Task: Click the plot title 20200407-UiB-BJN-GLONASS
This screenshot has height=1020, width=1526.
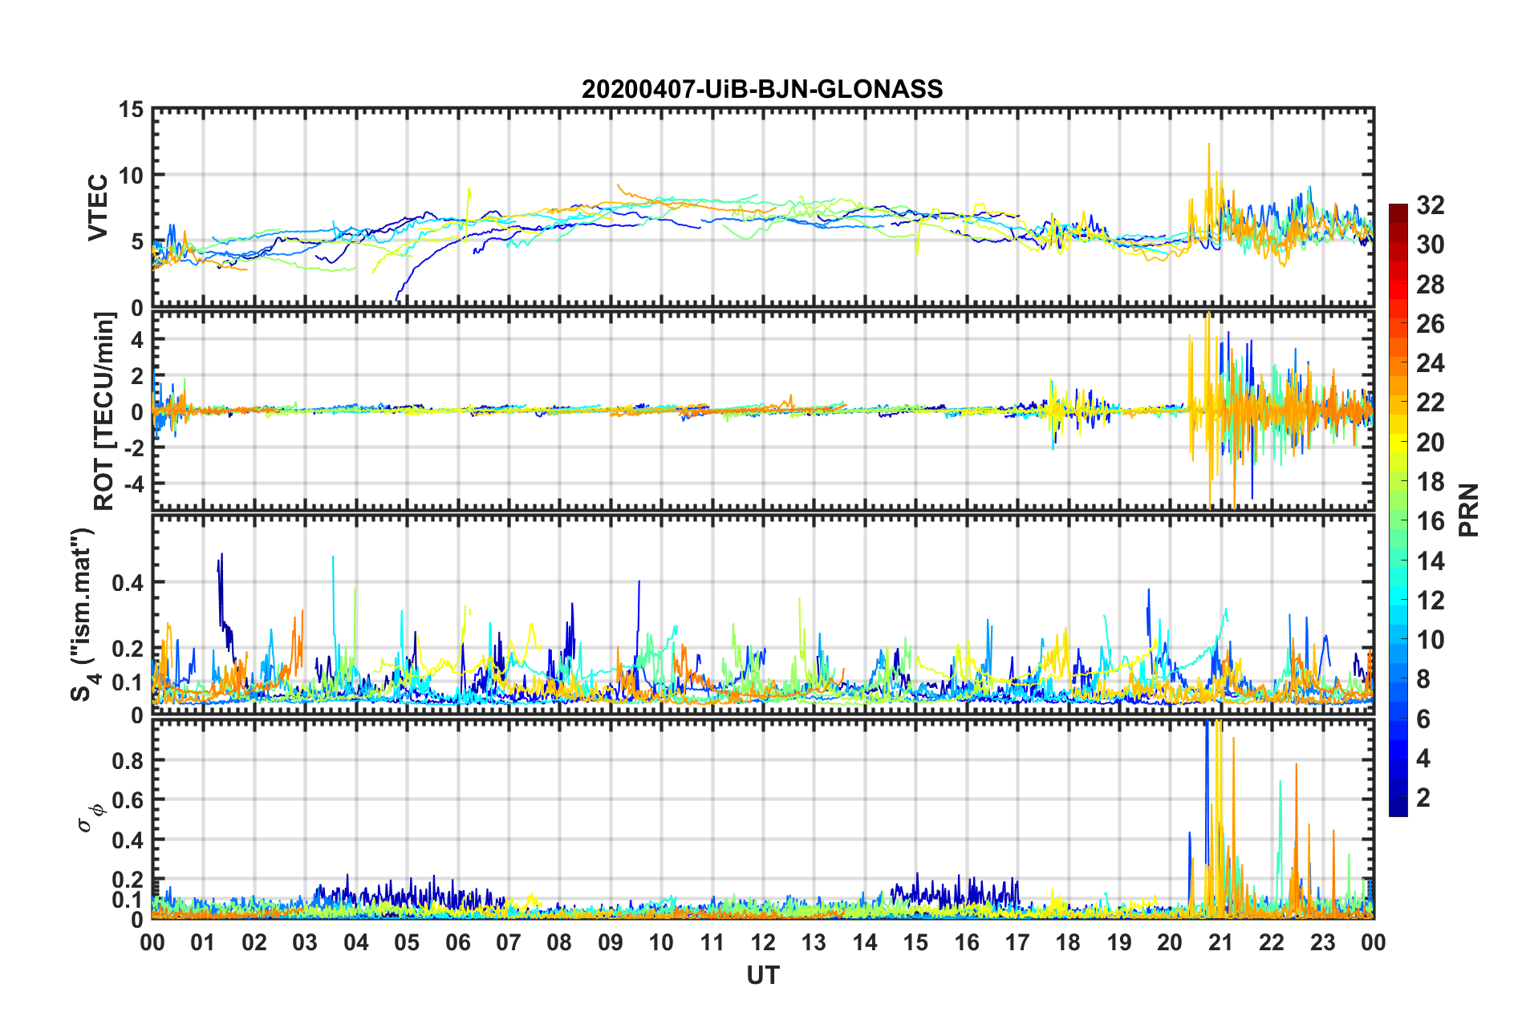Action: [762, 89]
